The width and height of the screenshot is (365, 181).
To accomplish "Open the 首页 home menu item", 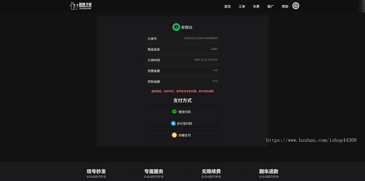I will point(227,6).
